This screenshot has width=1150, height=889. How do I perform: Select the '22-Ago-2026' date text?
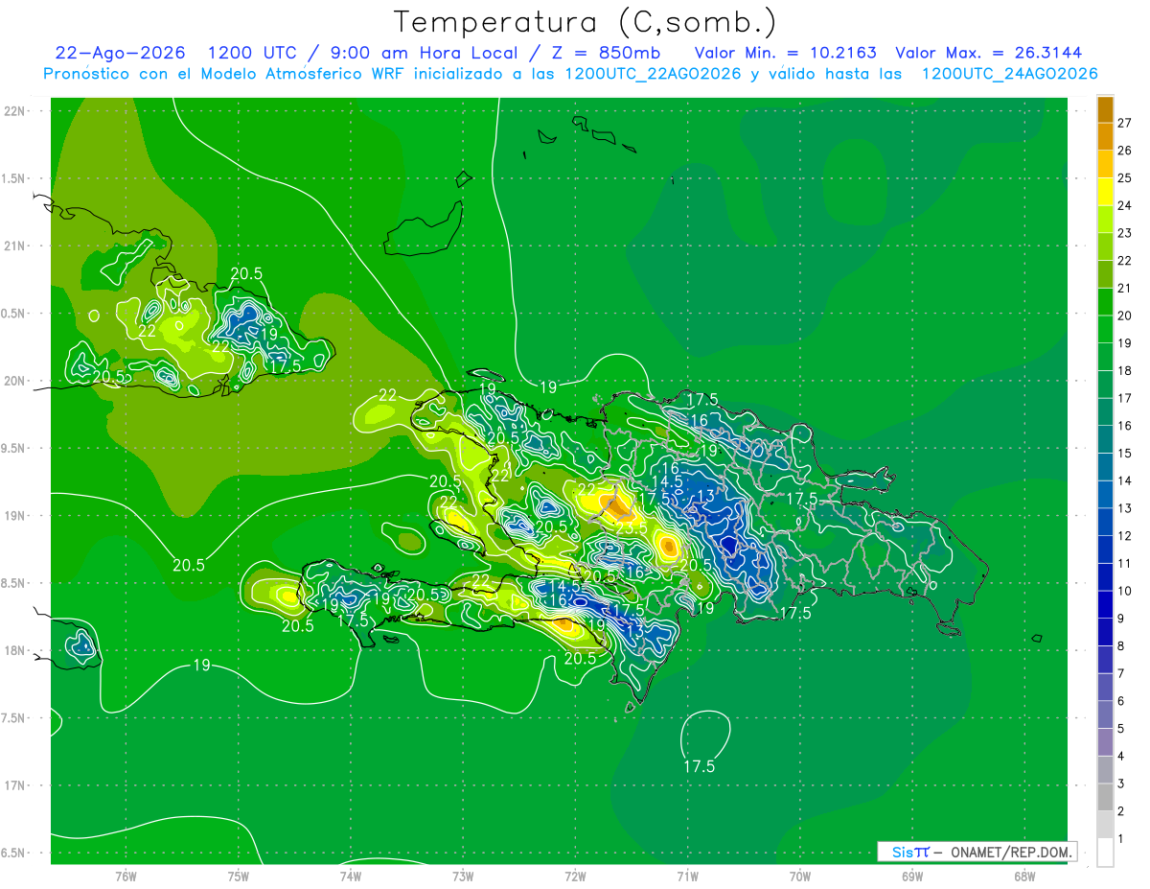120,53
